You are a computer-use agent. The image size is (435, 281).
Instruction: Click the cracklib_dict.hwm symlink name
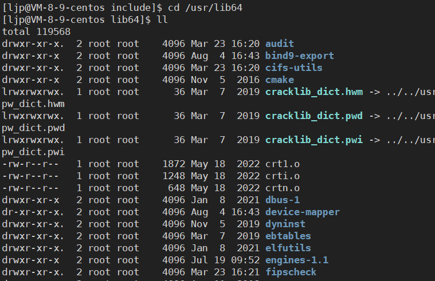pyautogui.click(x=313, y=92)
